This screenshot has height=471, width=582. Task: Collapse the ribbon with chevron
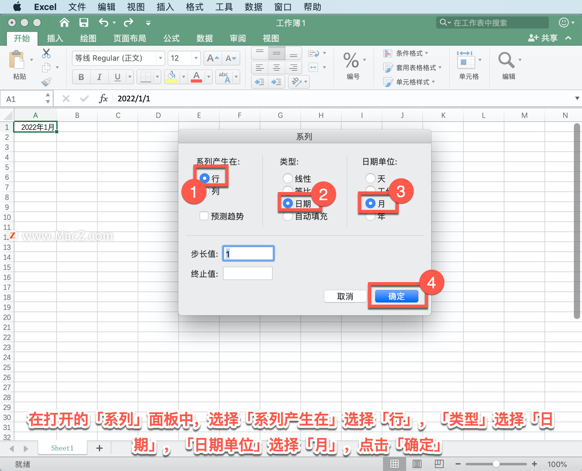(x=568, y=38)
